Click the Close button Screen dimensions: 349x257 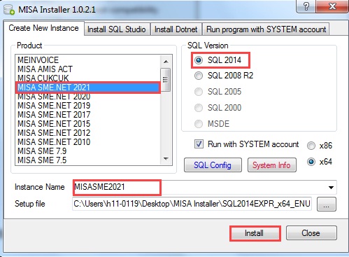(311, 233)
